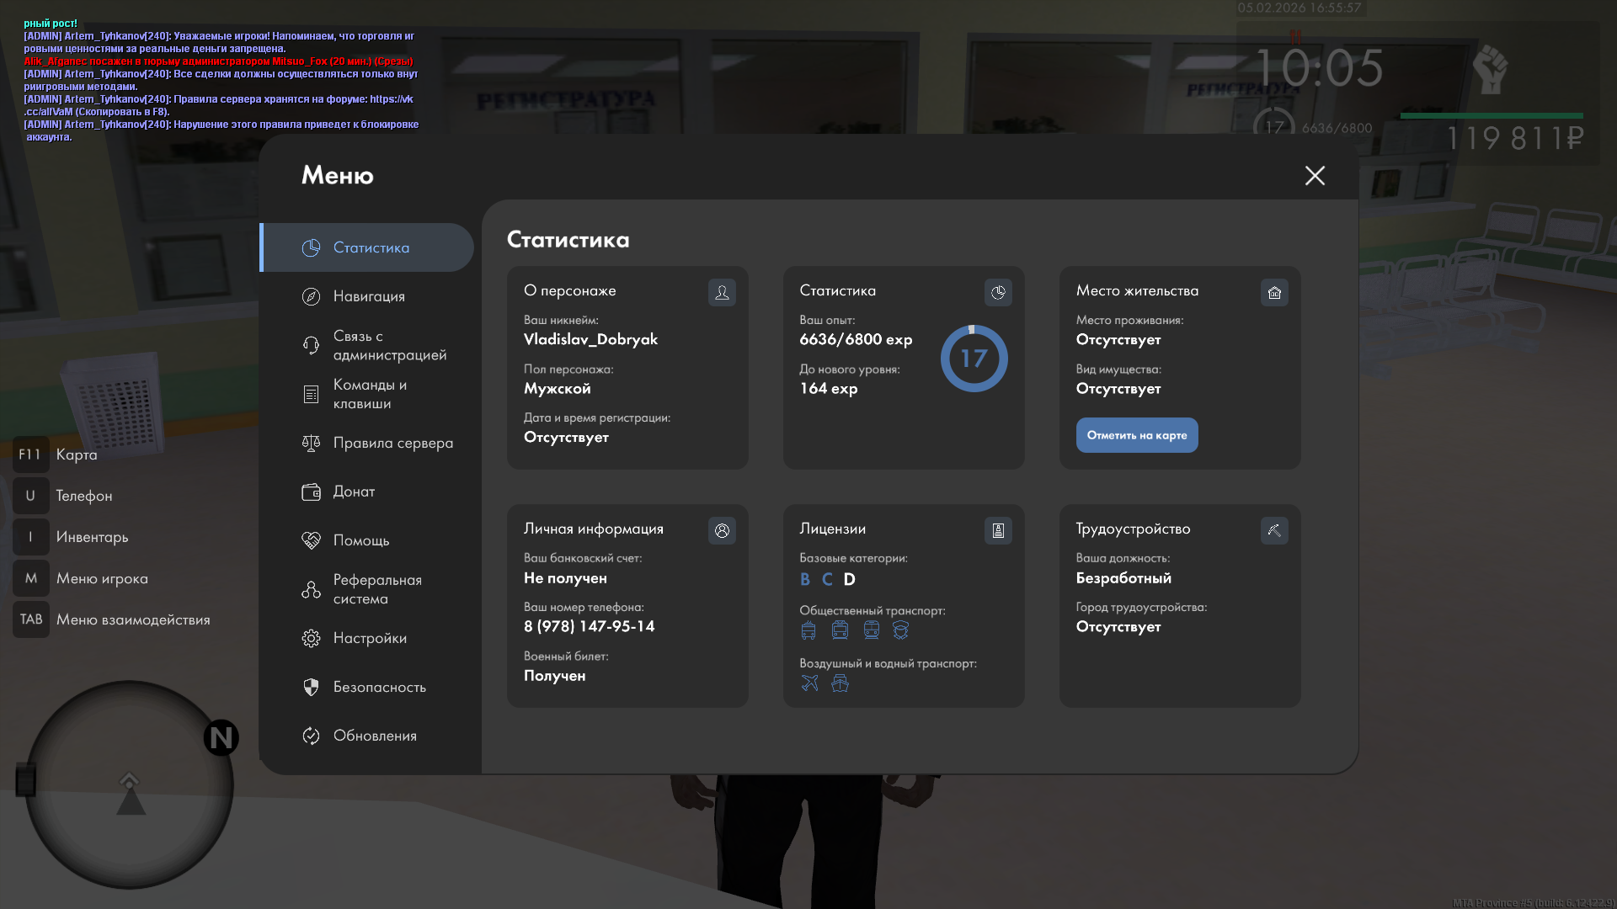
Task: Click the airplane license icon
Action: [x=809, y=683]
